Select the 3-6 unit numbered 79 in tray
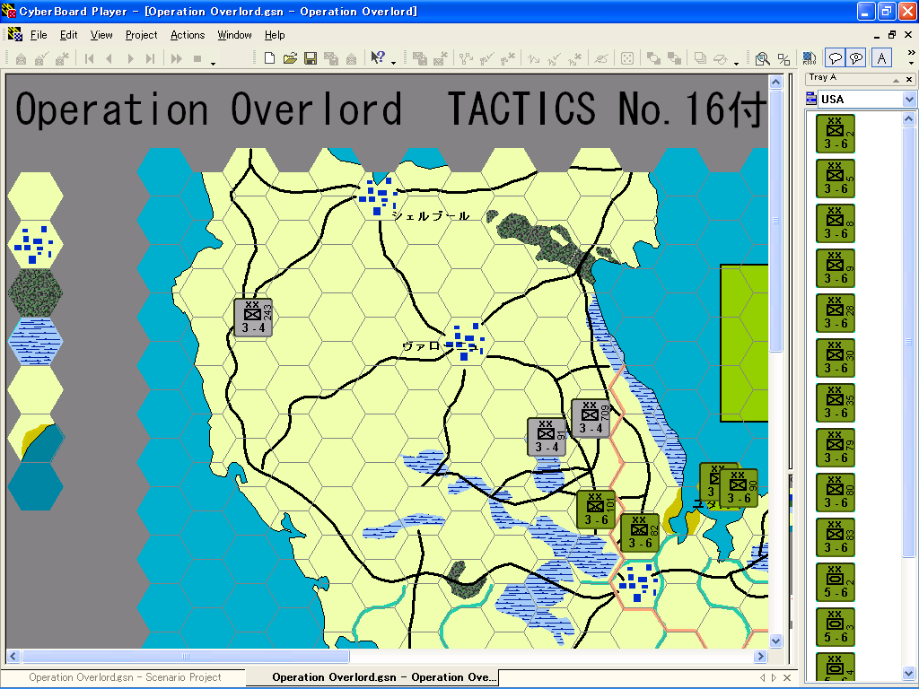The image size is (919, 689). click(836, 449)
